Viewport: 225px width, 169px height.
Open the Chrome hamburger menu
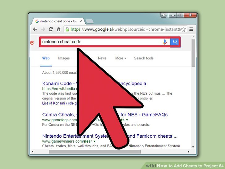click(x=191, y=29)
